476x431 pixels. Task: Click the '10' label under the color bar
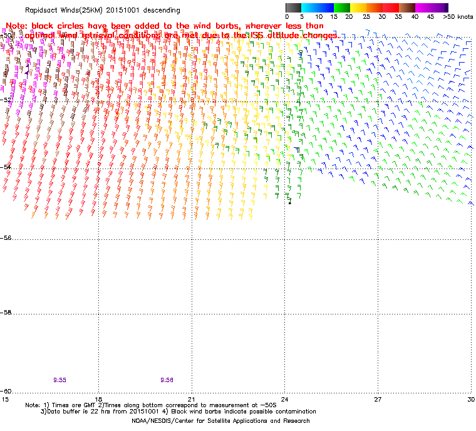tap(319, 17)
